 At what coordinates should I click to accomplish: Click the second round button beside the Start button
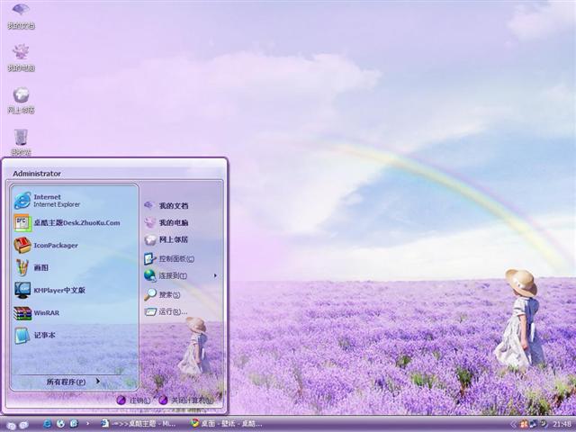(24, 425)
